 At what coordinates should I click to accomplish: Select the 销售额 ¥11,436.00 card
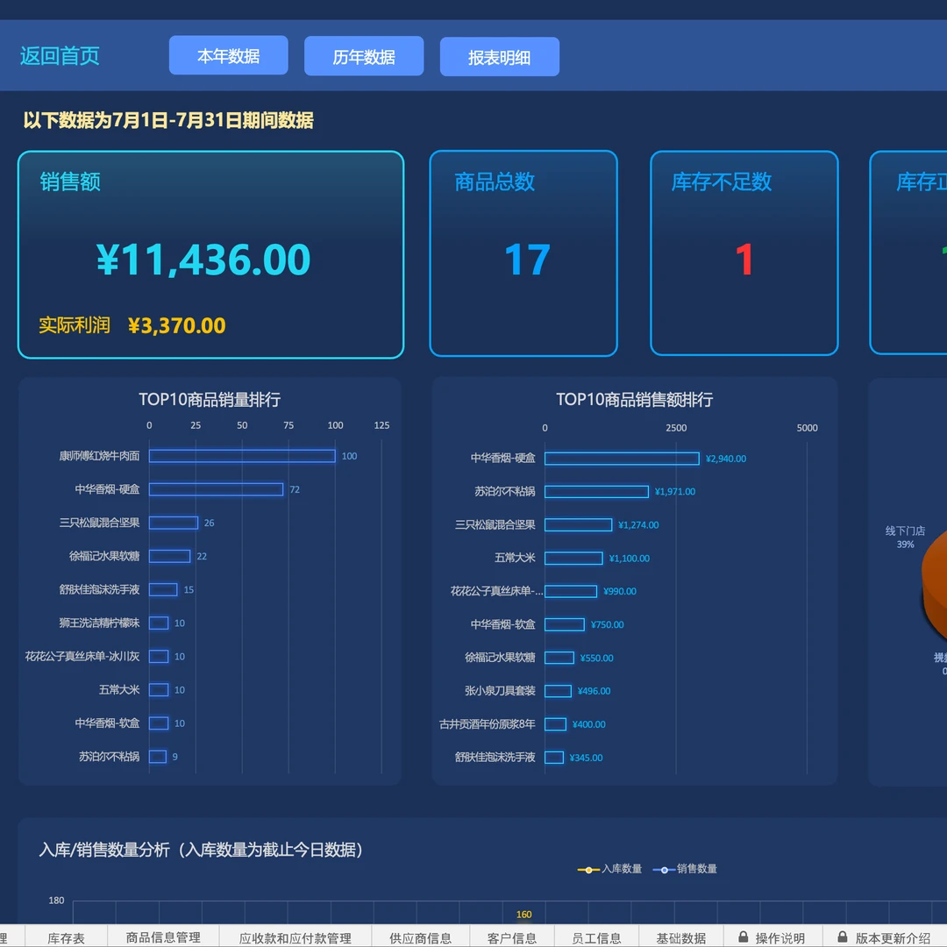coord(210,255)
